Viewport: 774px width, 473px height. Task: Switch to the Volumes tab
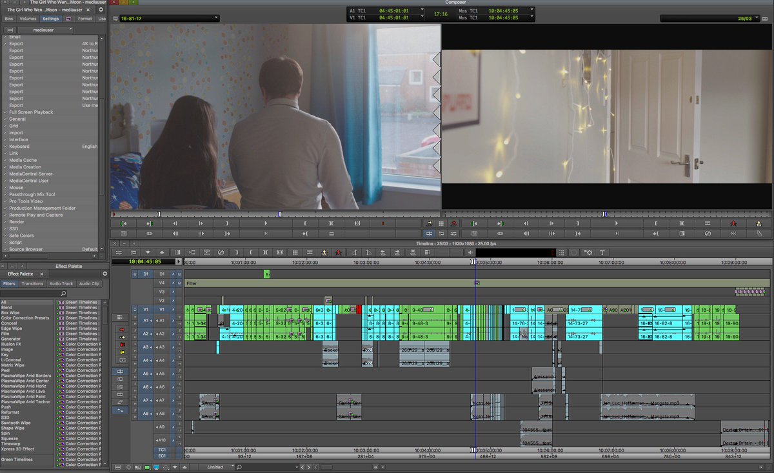pyautogui.click(x=28, y=19)
